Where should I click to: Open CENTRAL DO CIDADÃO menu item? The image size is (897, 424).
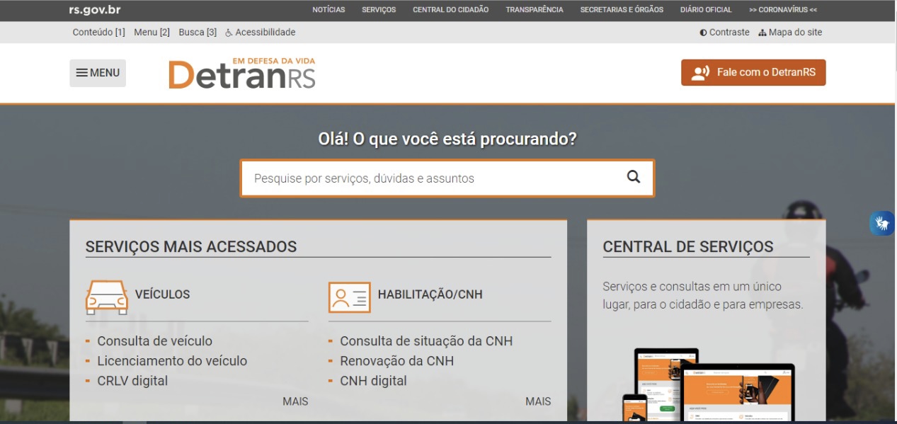451,10
